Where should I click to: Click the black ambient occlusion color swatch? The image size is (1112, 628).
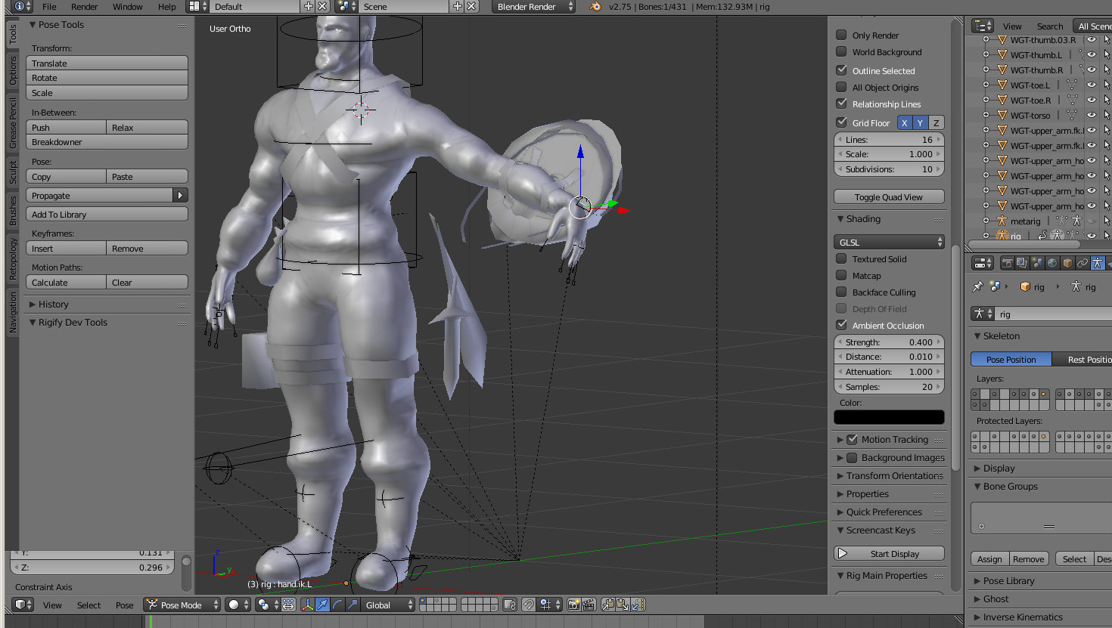point(889,417)
